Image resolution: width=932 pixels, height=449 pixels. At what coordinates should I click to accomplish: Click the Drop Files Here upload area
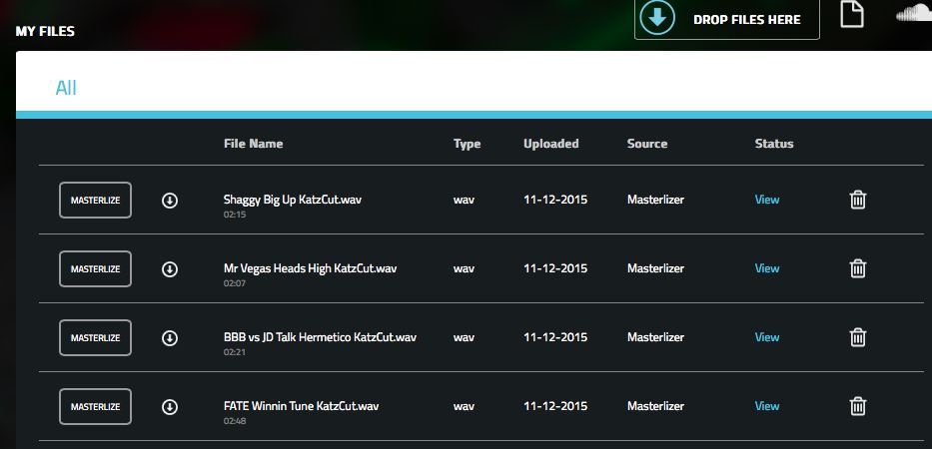[726, 19]
